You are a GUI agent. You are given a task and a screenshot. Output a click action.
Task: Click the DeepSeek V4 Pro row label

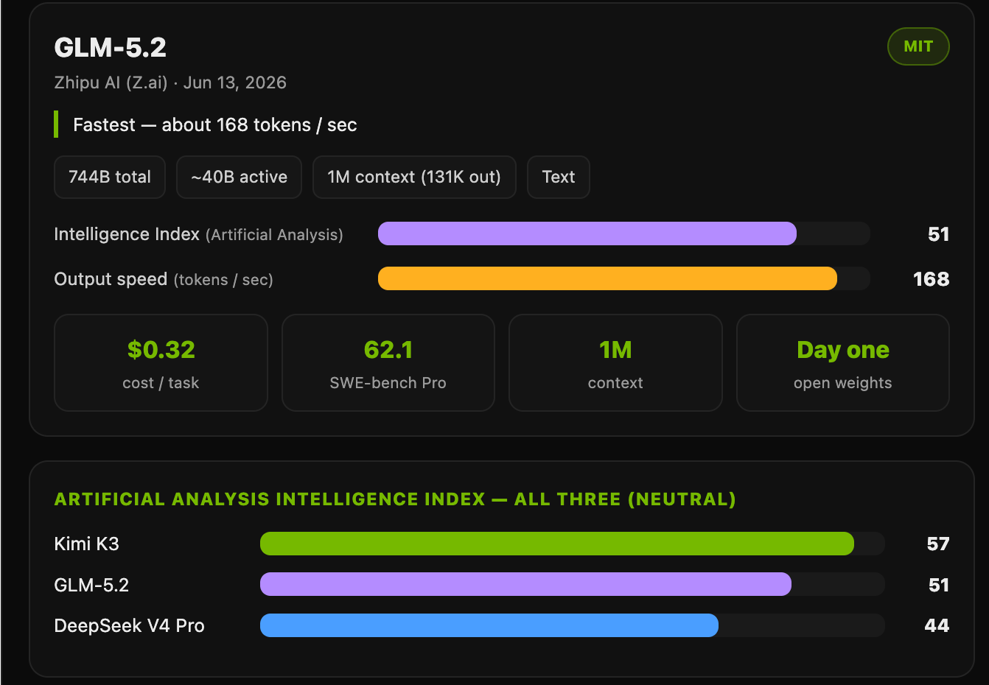(130, 625)
